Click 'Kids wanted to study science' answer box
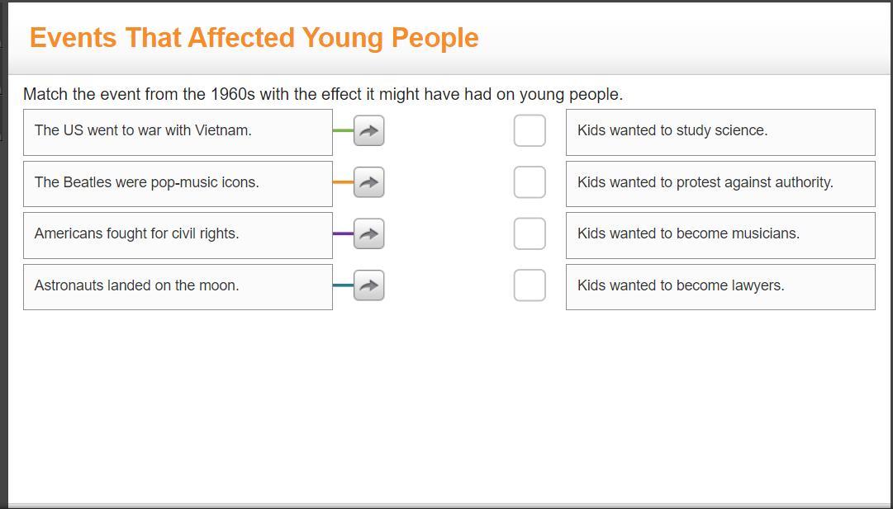Viewport: 893px width, 509px height. coord(720,131)
